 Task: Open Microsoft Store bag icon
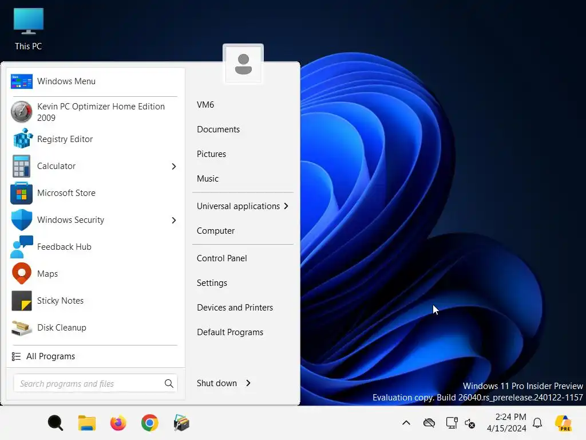coord(22,193)
